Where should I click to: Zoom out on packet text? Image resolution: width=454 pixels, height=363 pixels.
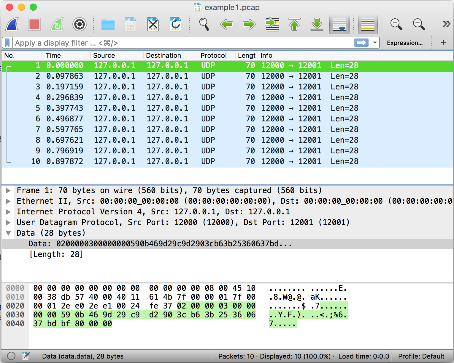point(419,24)
